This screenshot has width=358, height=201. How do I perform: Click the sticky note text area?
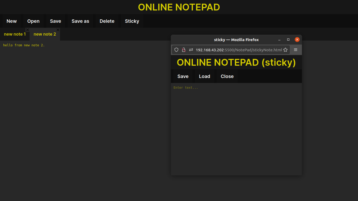point(236,118)
